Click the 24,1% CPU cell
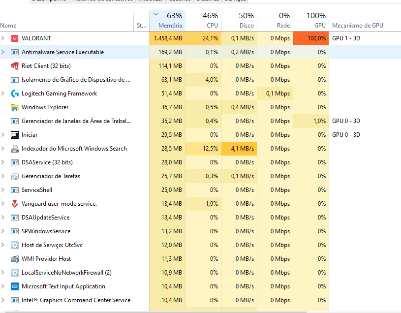Viewport: 401px width, 313px height. click(203, 38)
